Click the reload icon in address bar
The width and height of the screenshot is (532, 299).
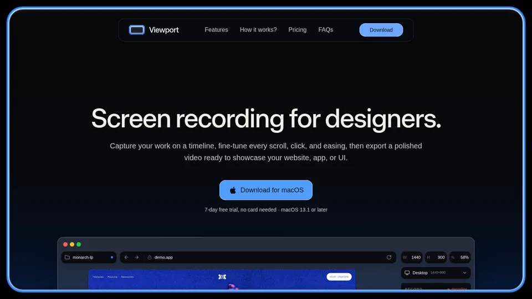[x=389, y=257]
